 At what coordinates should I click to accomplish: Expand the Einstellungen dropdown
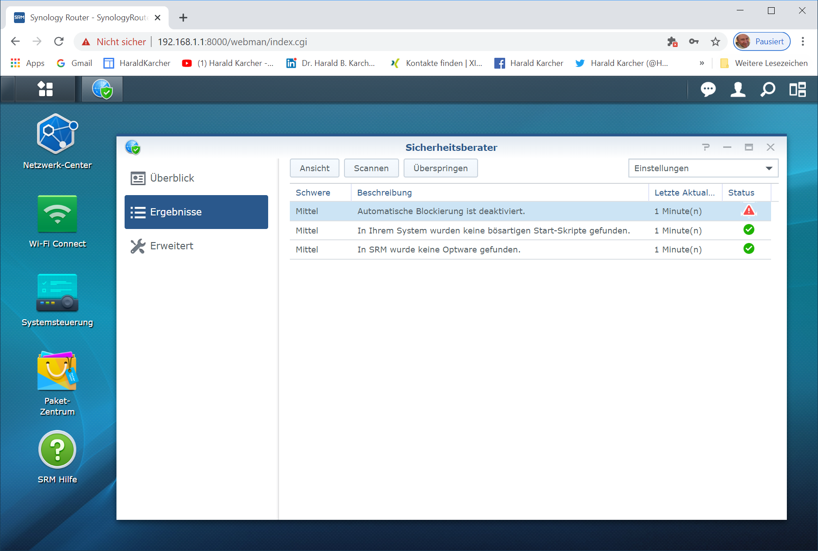[x=703, y=168]
